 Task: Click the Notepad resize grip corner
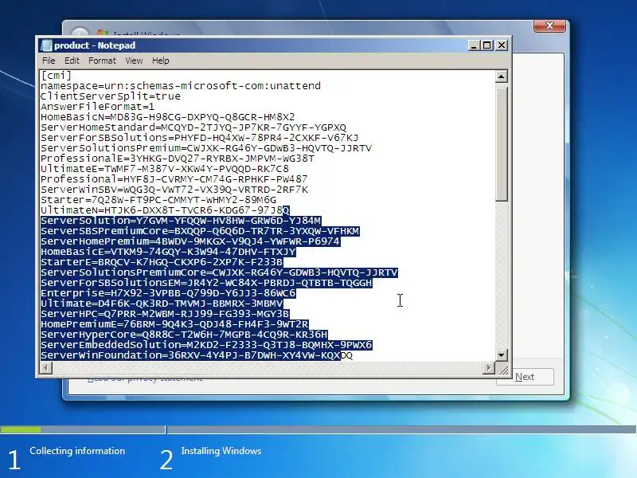[x=502, y=369]
